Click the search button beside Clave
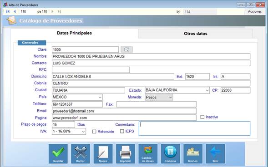 [126, 49]
